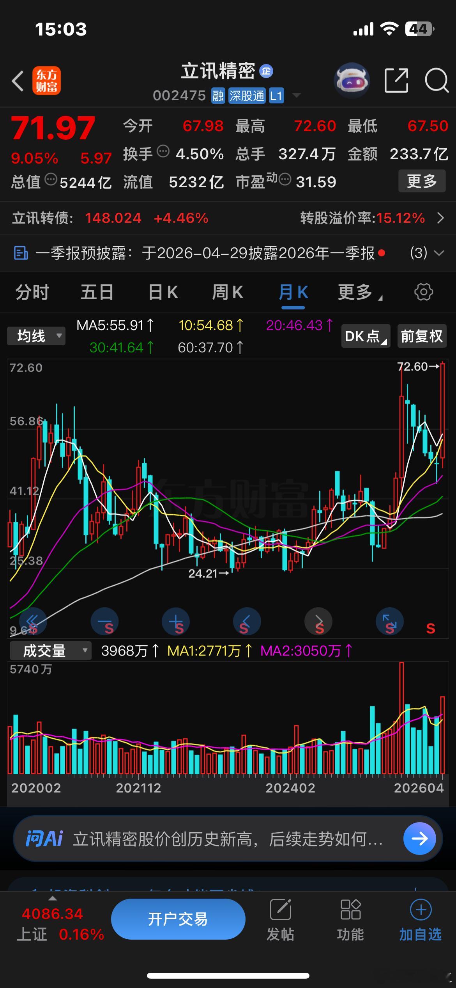Expand the 更多 chart period menu
This screenshot has height=988, width=456.
360,292
